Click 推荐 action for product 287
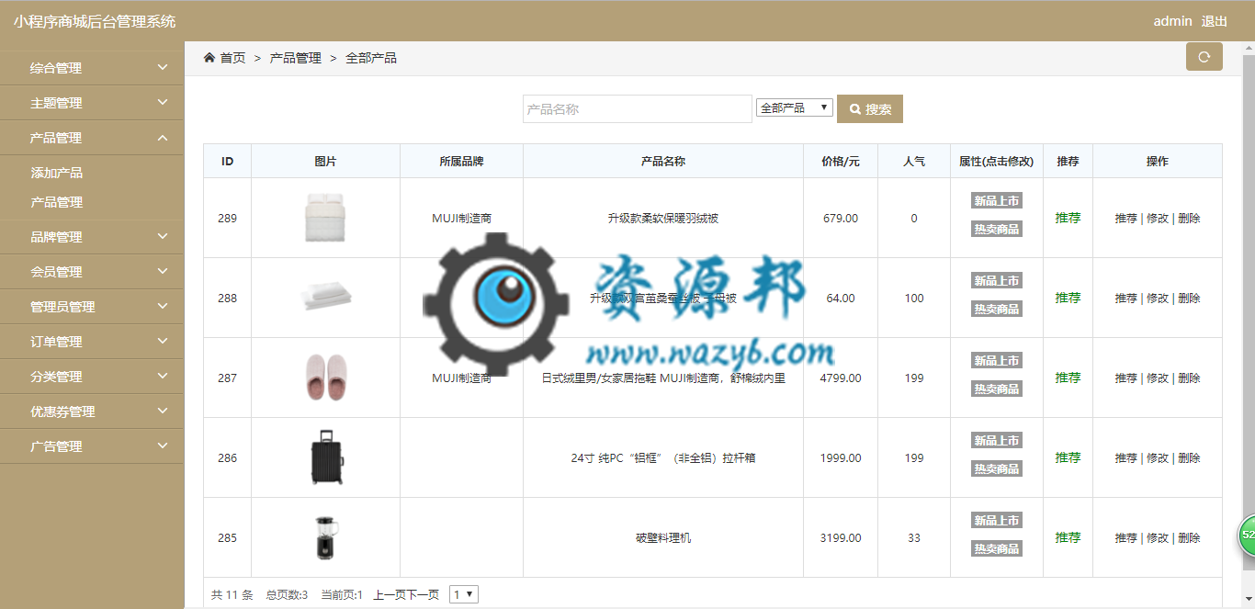1255x609 pixels. click(1126, 378)
